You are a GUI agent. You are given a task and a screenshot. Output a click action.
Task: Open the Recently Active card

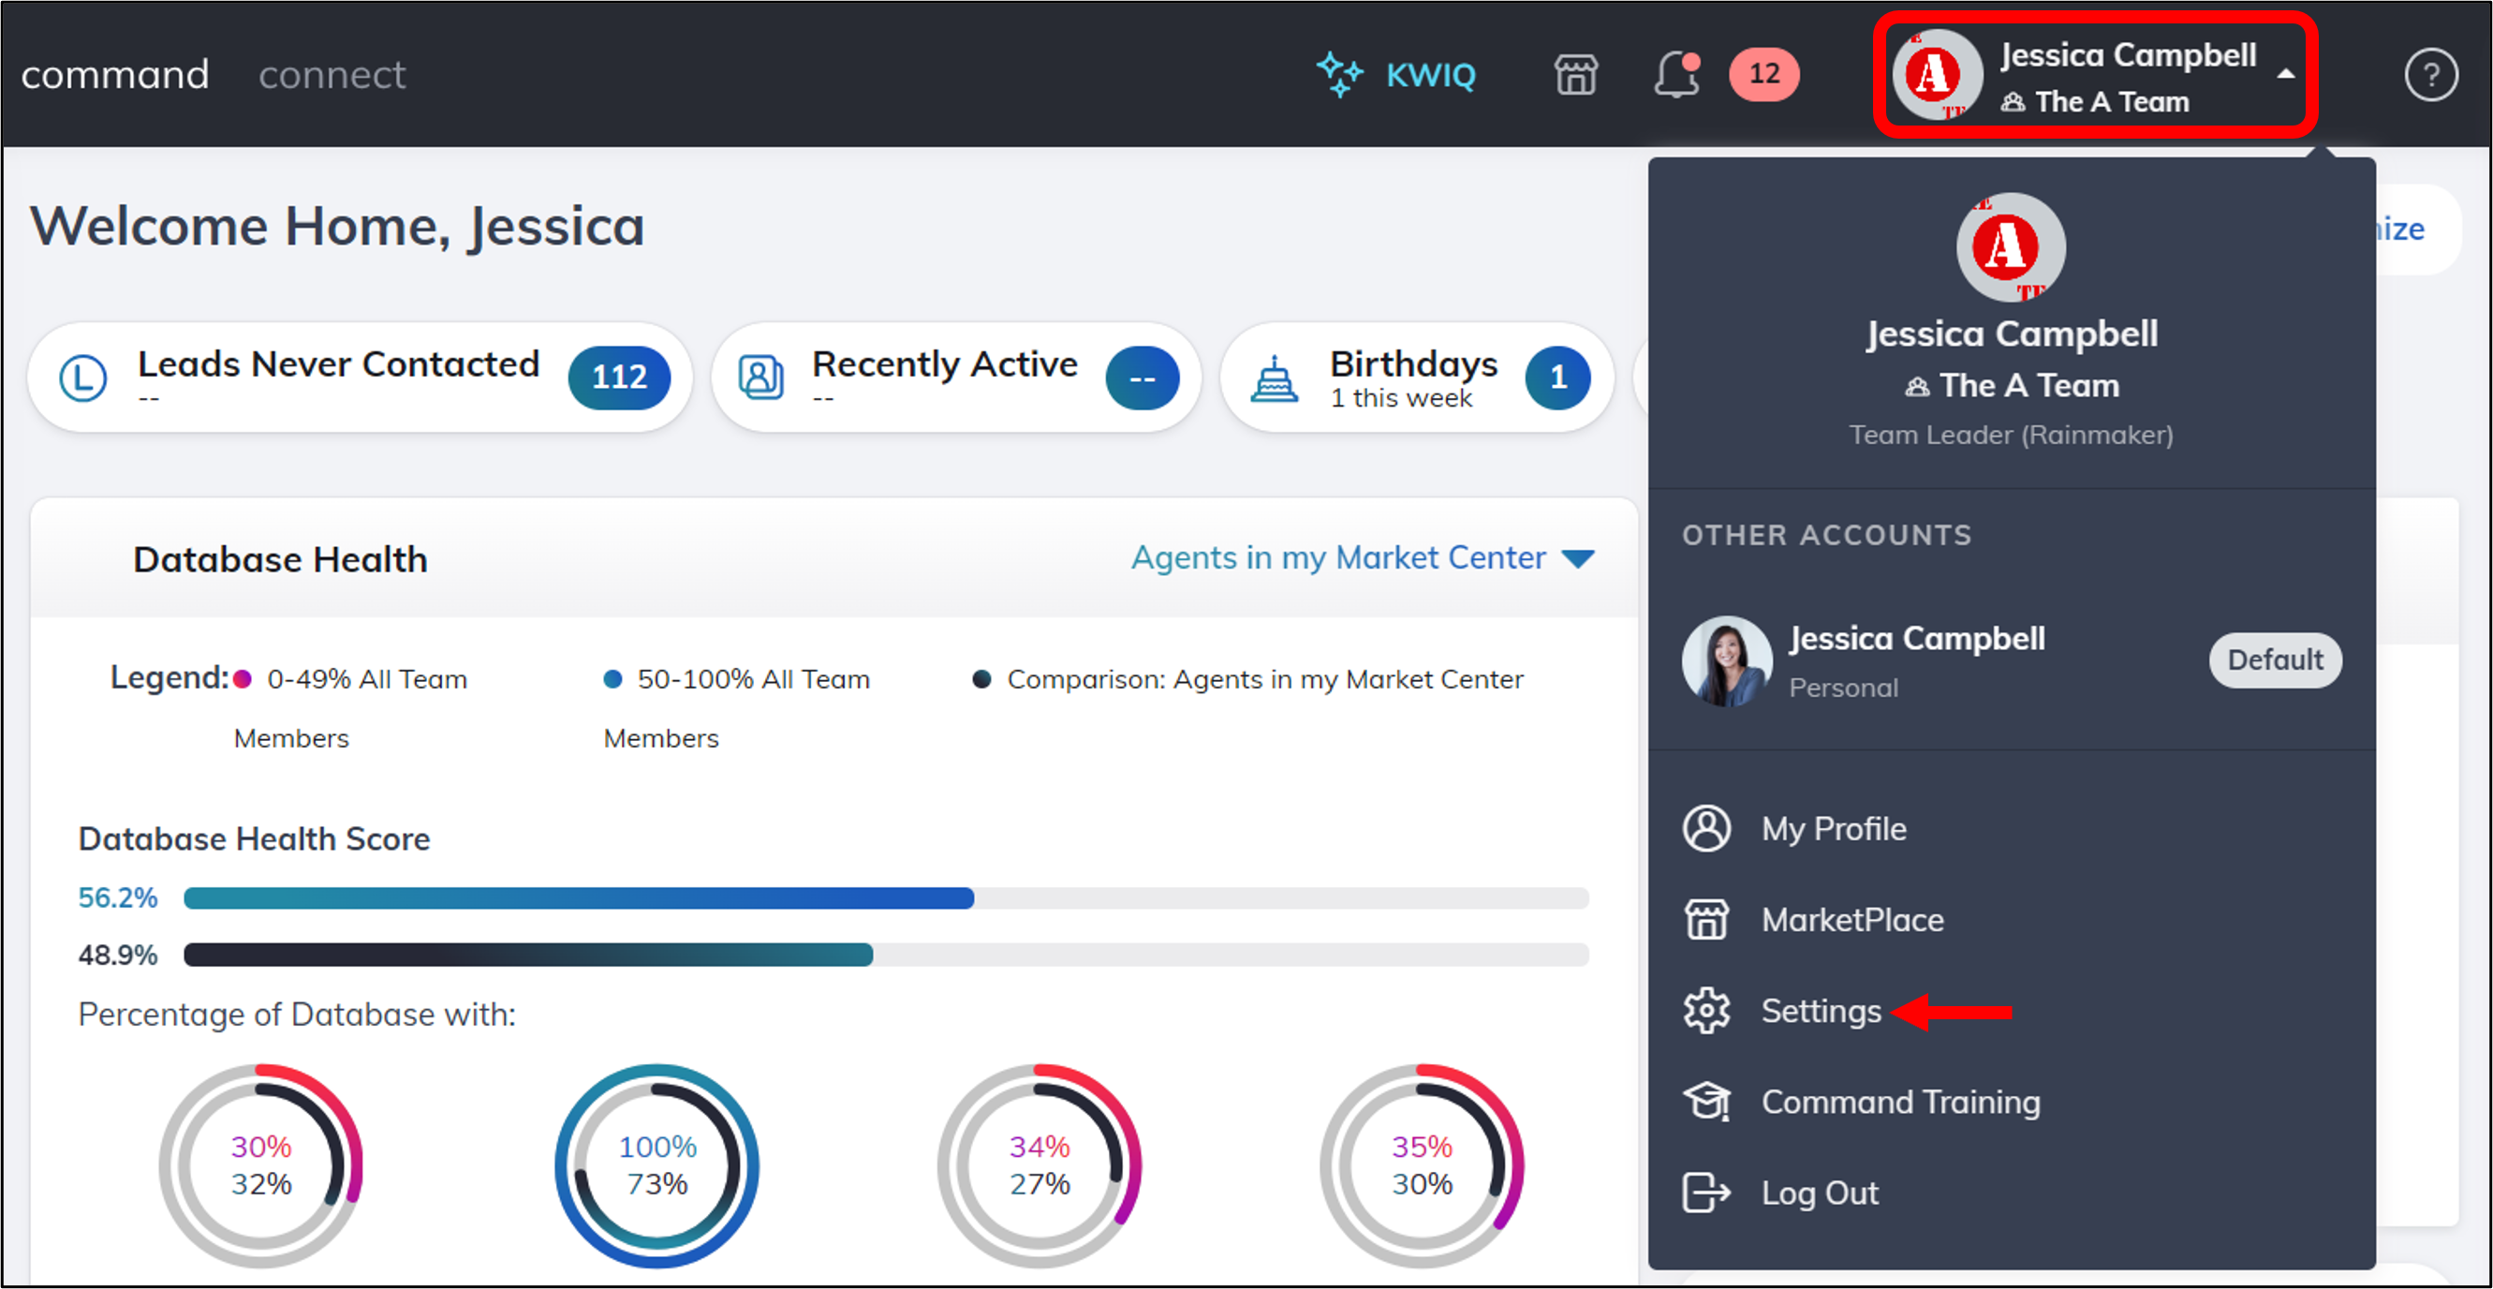pyautogui.click(x=956, y=378)
